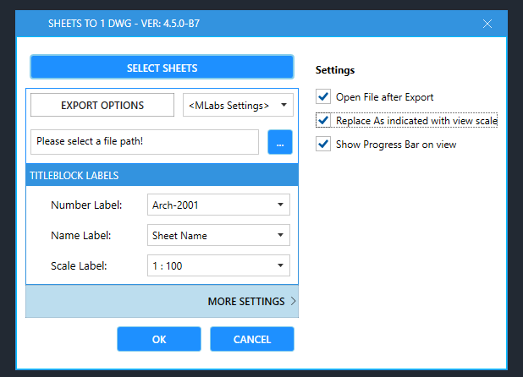Open the Scale Label dropdown showing 1 : 100
The image size is (523, 377).
coord(218,266)
